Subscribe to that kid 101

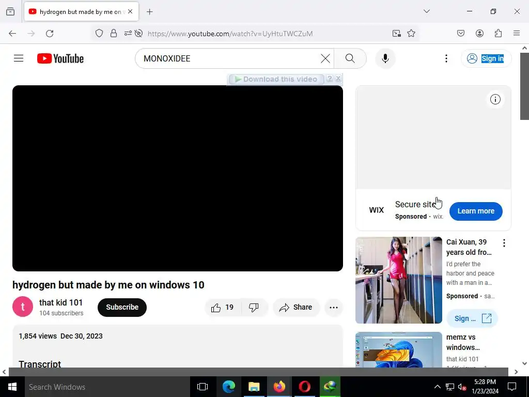click(x=122, y=307)
